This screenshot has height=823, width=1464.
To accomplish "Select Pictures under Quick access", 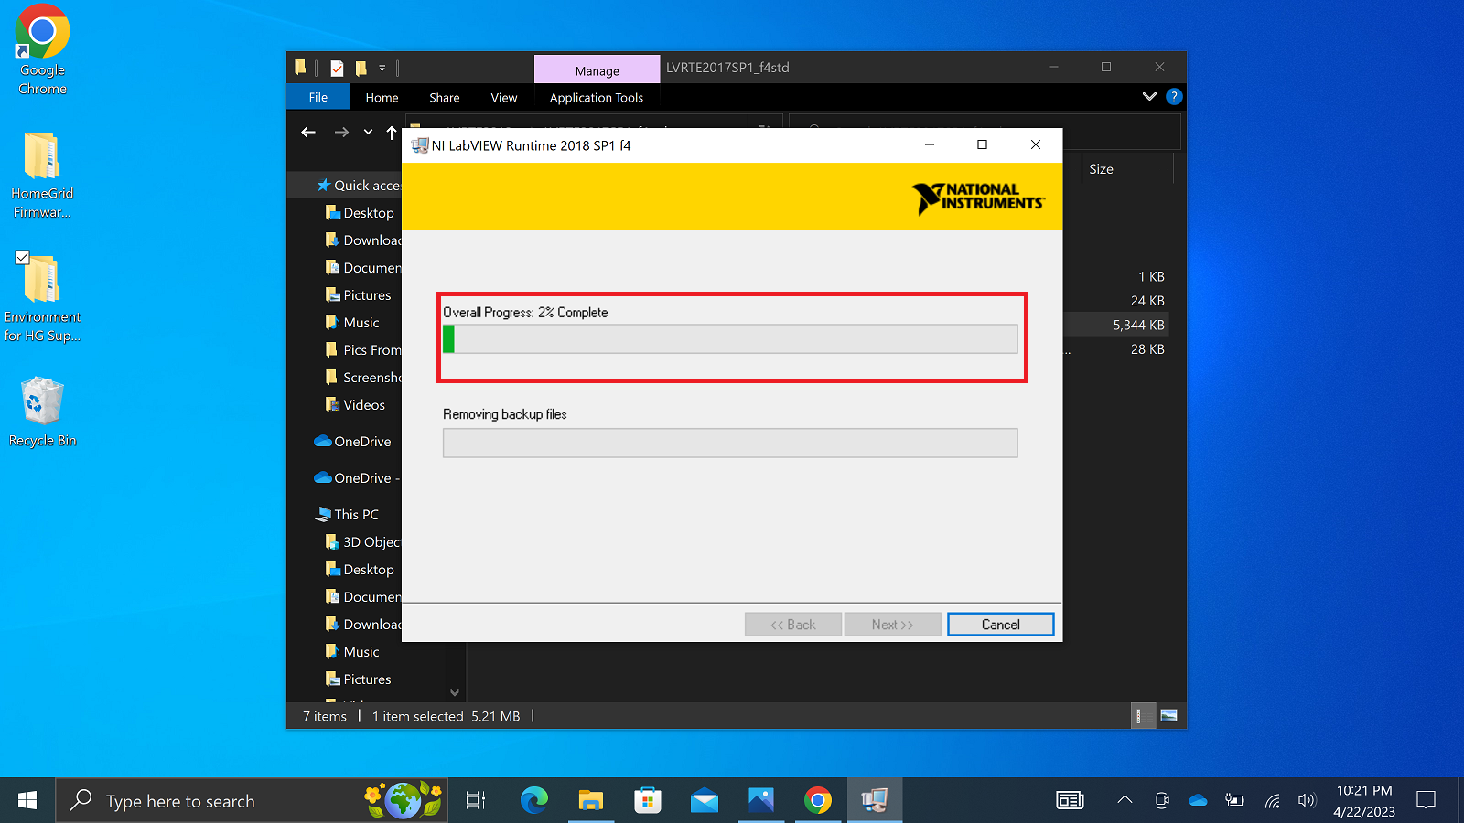I will pyautogui.click(x=358, y=294).
